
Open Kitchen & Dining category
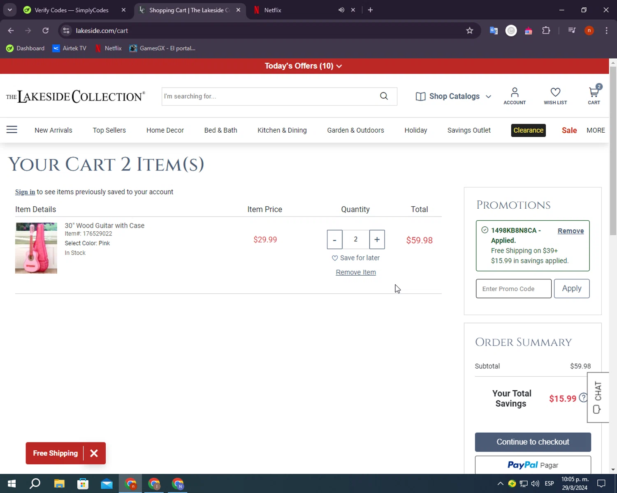[x=282, y=130]
